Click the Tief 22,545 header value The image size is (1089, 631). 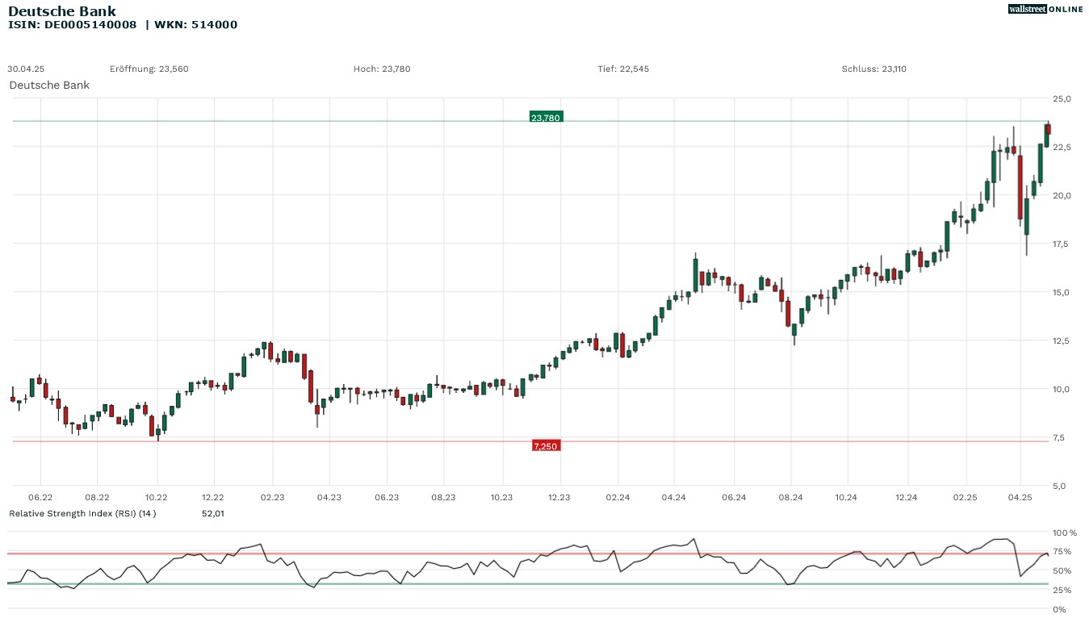pos(623,69)
